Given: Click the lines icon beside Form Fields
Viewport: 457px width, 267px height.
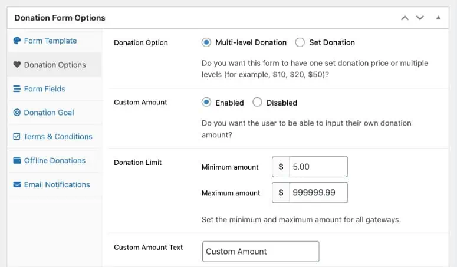Looking at the screenshot, I should (x=17, y=89).
